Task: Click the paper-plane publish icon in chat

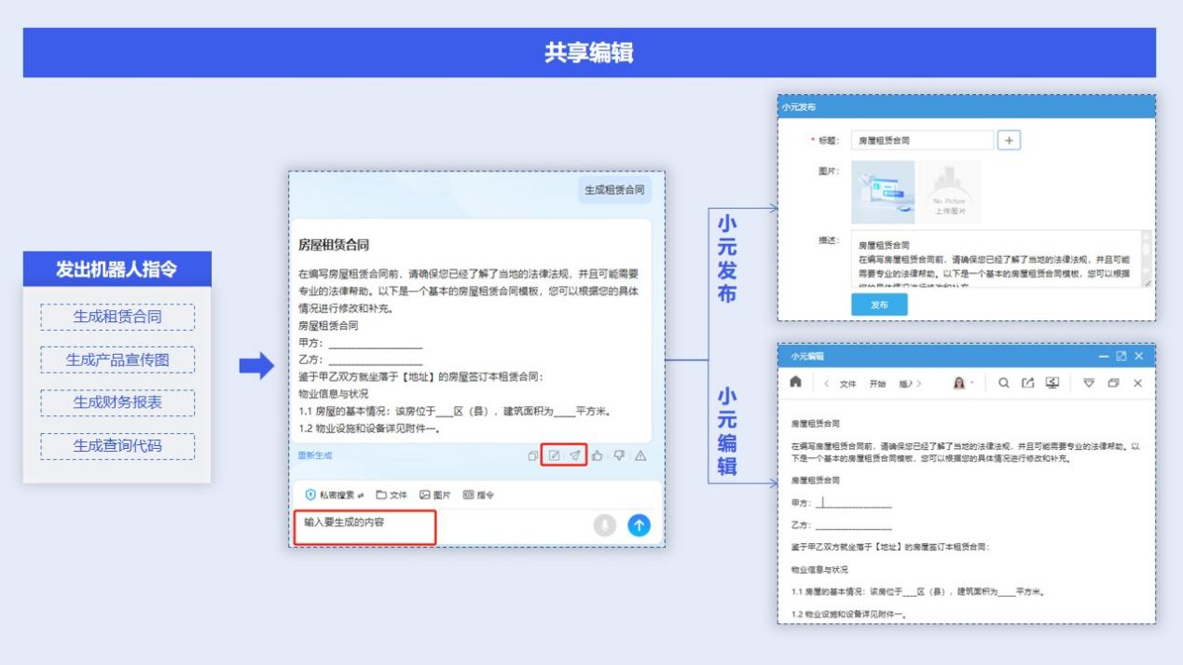Action: click(575, 455)
